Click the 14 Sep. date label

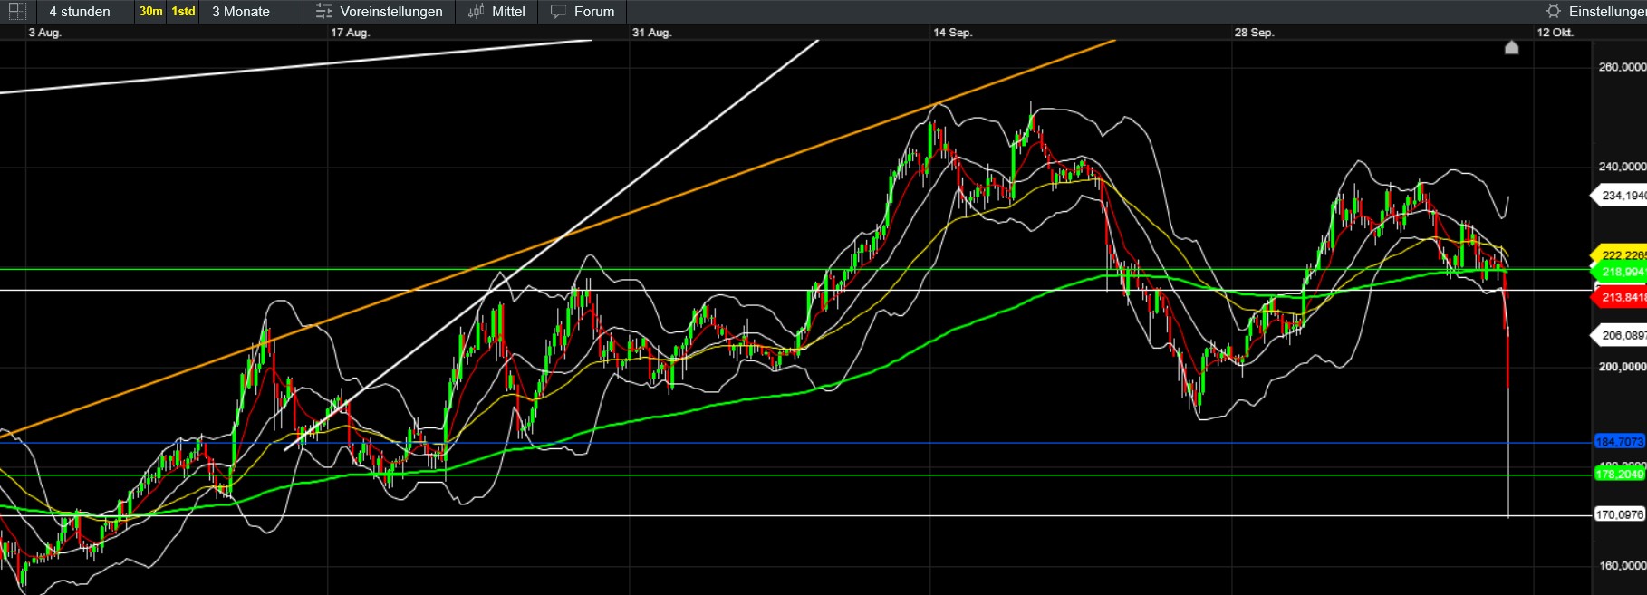click(x=952, y=33)
